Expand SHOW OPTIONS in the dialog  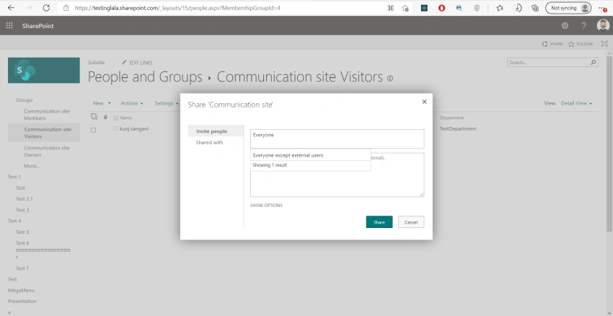[x=266, y=206]
